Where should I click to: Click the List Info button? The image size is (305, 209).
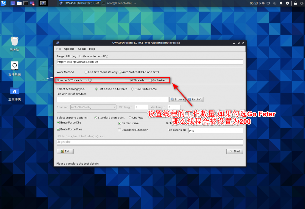pos(195,99)
